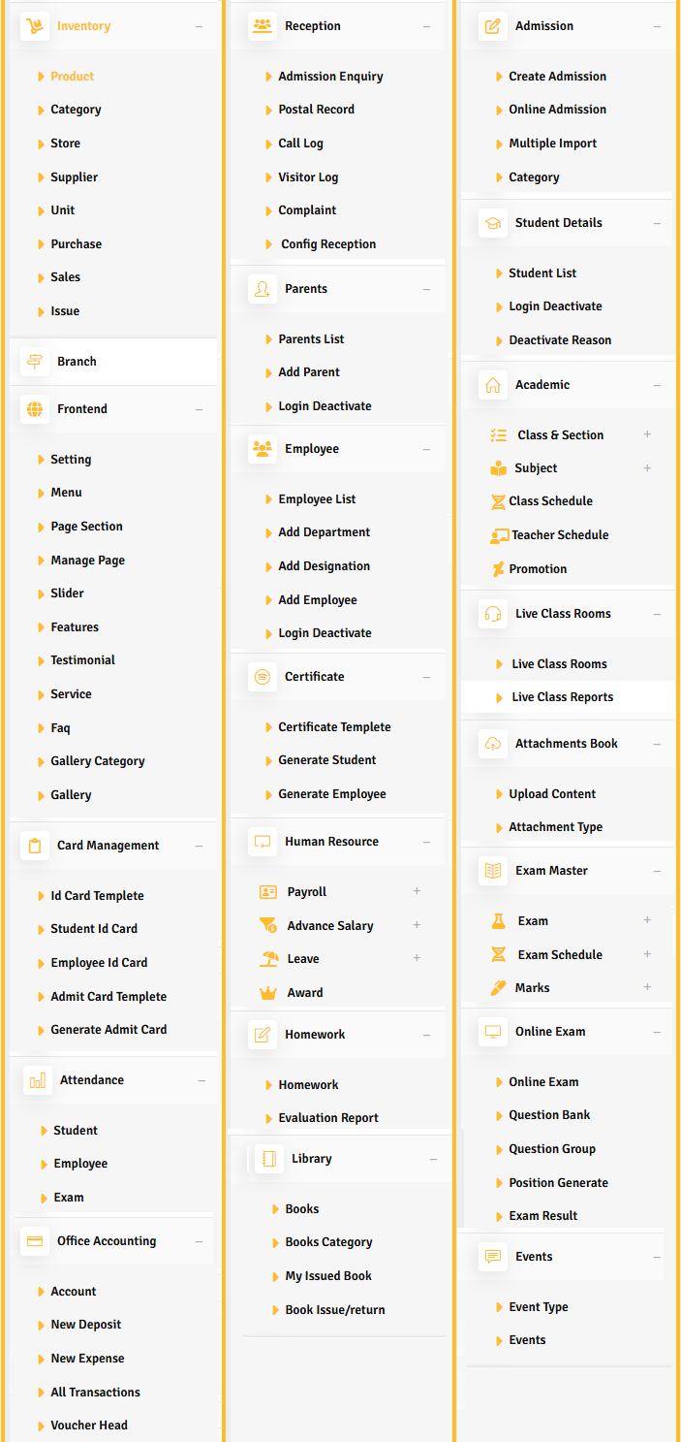Go to Admission Enquiry page
This screenshot has width=681, height=1442.
330,77
